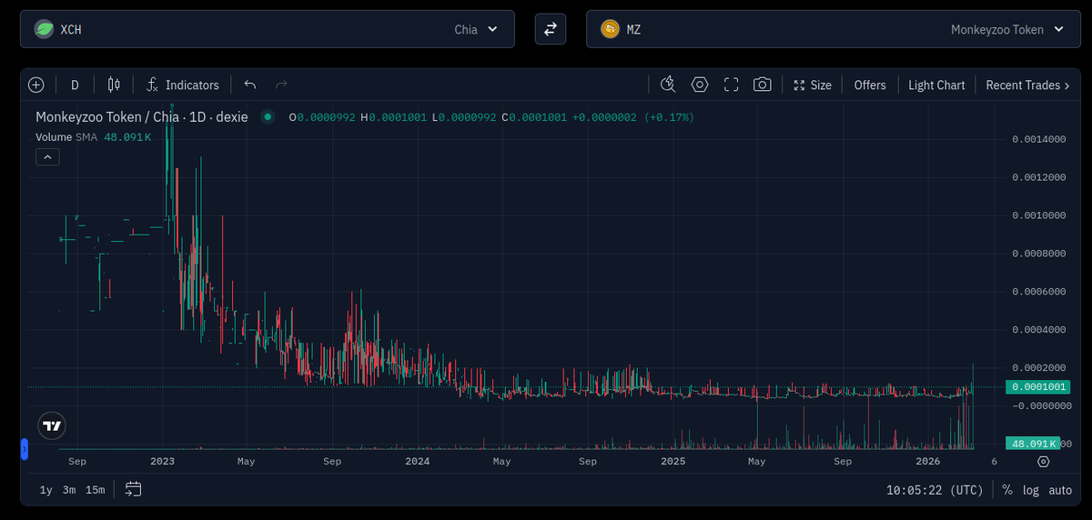This screenshot has height=520, width=1092.
Task: Undo the last chart action
Action: 250,85
